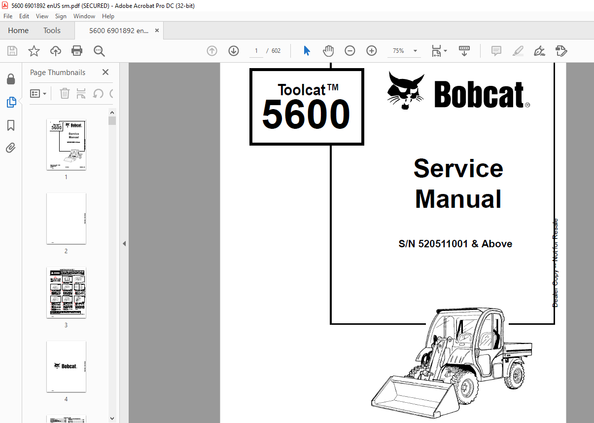The height and width of the screenshot is (423, 594).
Task: Select page 4 Bobcat logo thumbnail
Action: pyautogui.click(x=66, y=366)
